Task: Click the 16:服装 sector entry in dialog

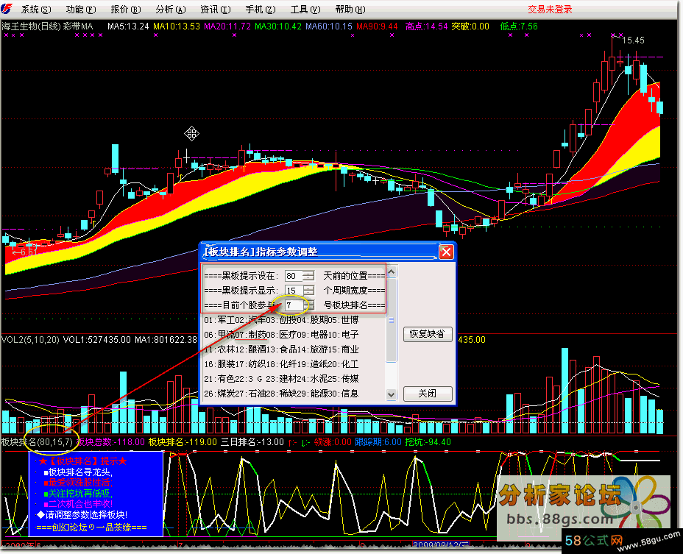Action: 219,364
